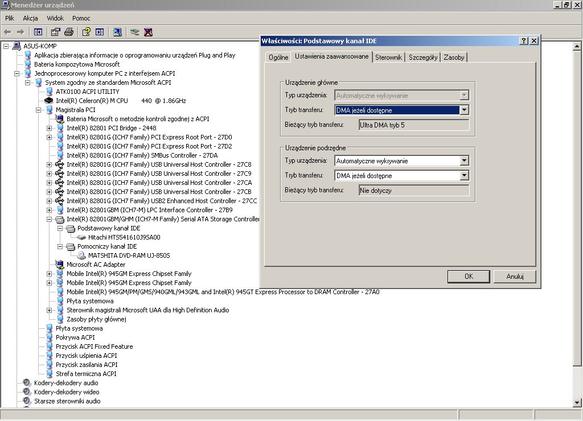Select MATSHITA DVD-RAM UJ-850S in the tree
This screenshot has width=583, height=421.
(129, 255)
